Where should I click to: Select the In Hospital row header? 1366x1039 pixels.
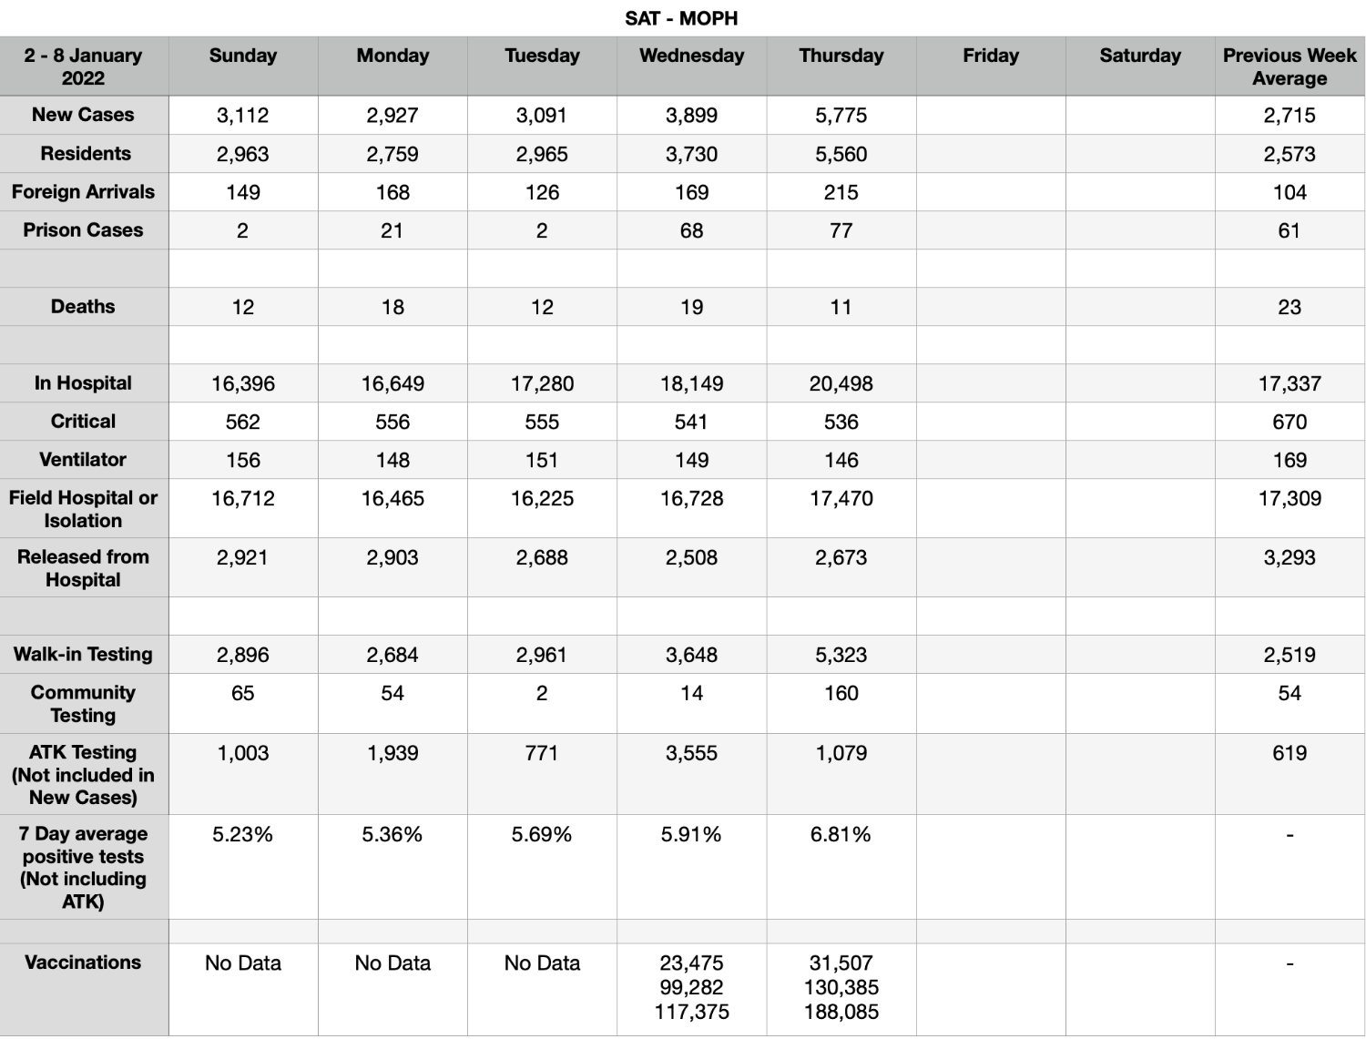[84, 383]
